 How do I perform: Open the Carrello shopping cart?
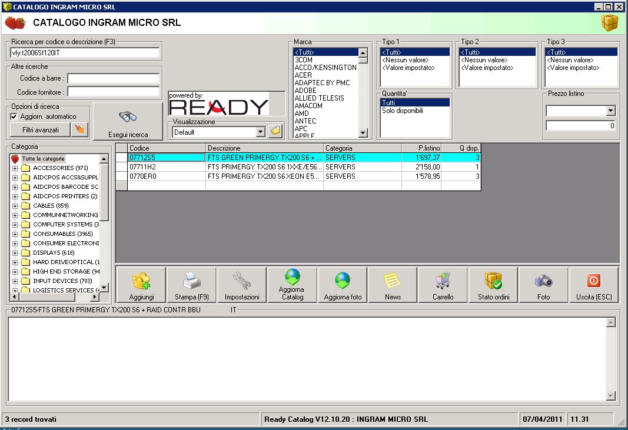[443, 285]
